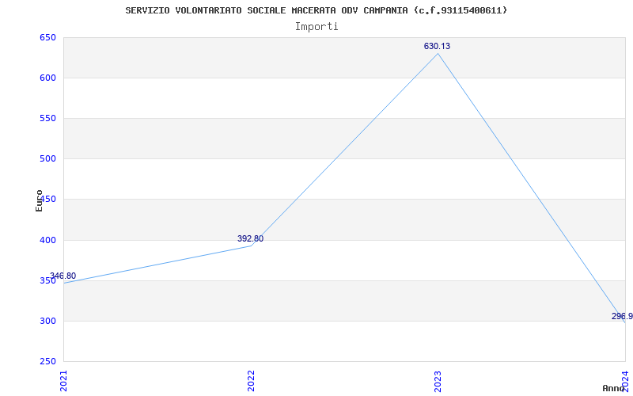Click the 2021 x-axis label
This screenshot has width=633, height=396.
(63, 381)
